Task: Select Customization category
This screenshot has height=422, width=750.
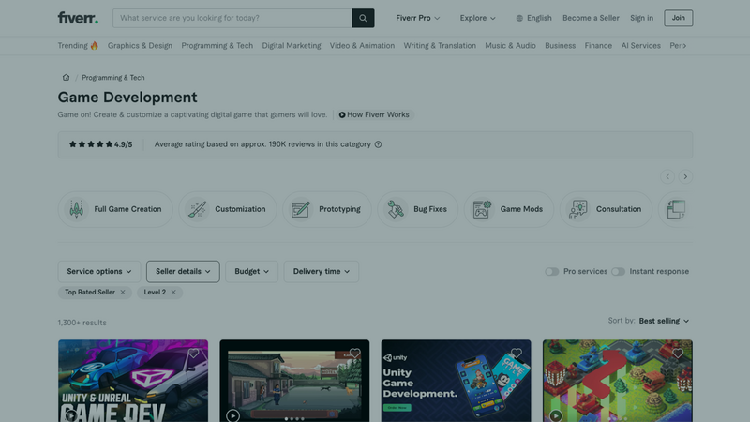Action: point(228,209)
